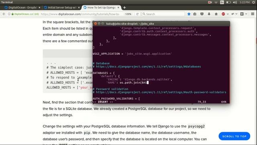257x145 pixels.
Task: Click the '-- INSERT --' status in vim
Action: pos(103,102)
